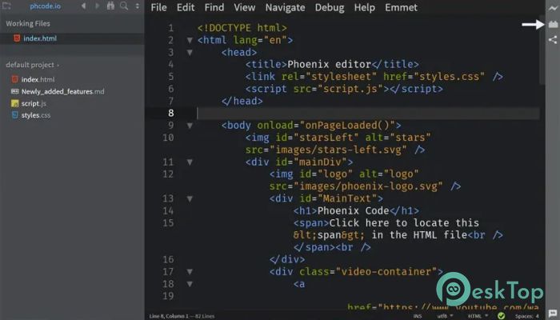The width and height of the screenshot is (560, 320).
Task: Select index.html under Working Files
Action: pyautogui.click(x=40, y=38)
